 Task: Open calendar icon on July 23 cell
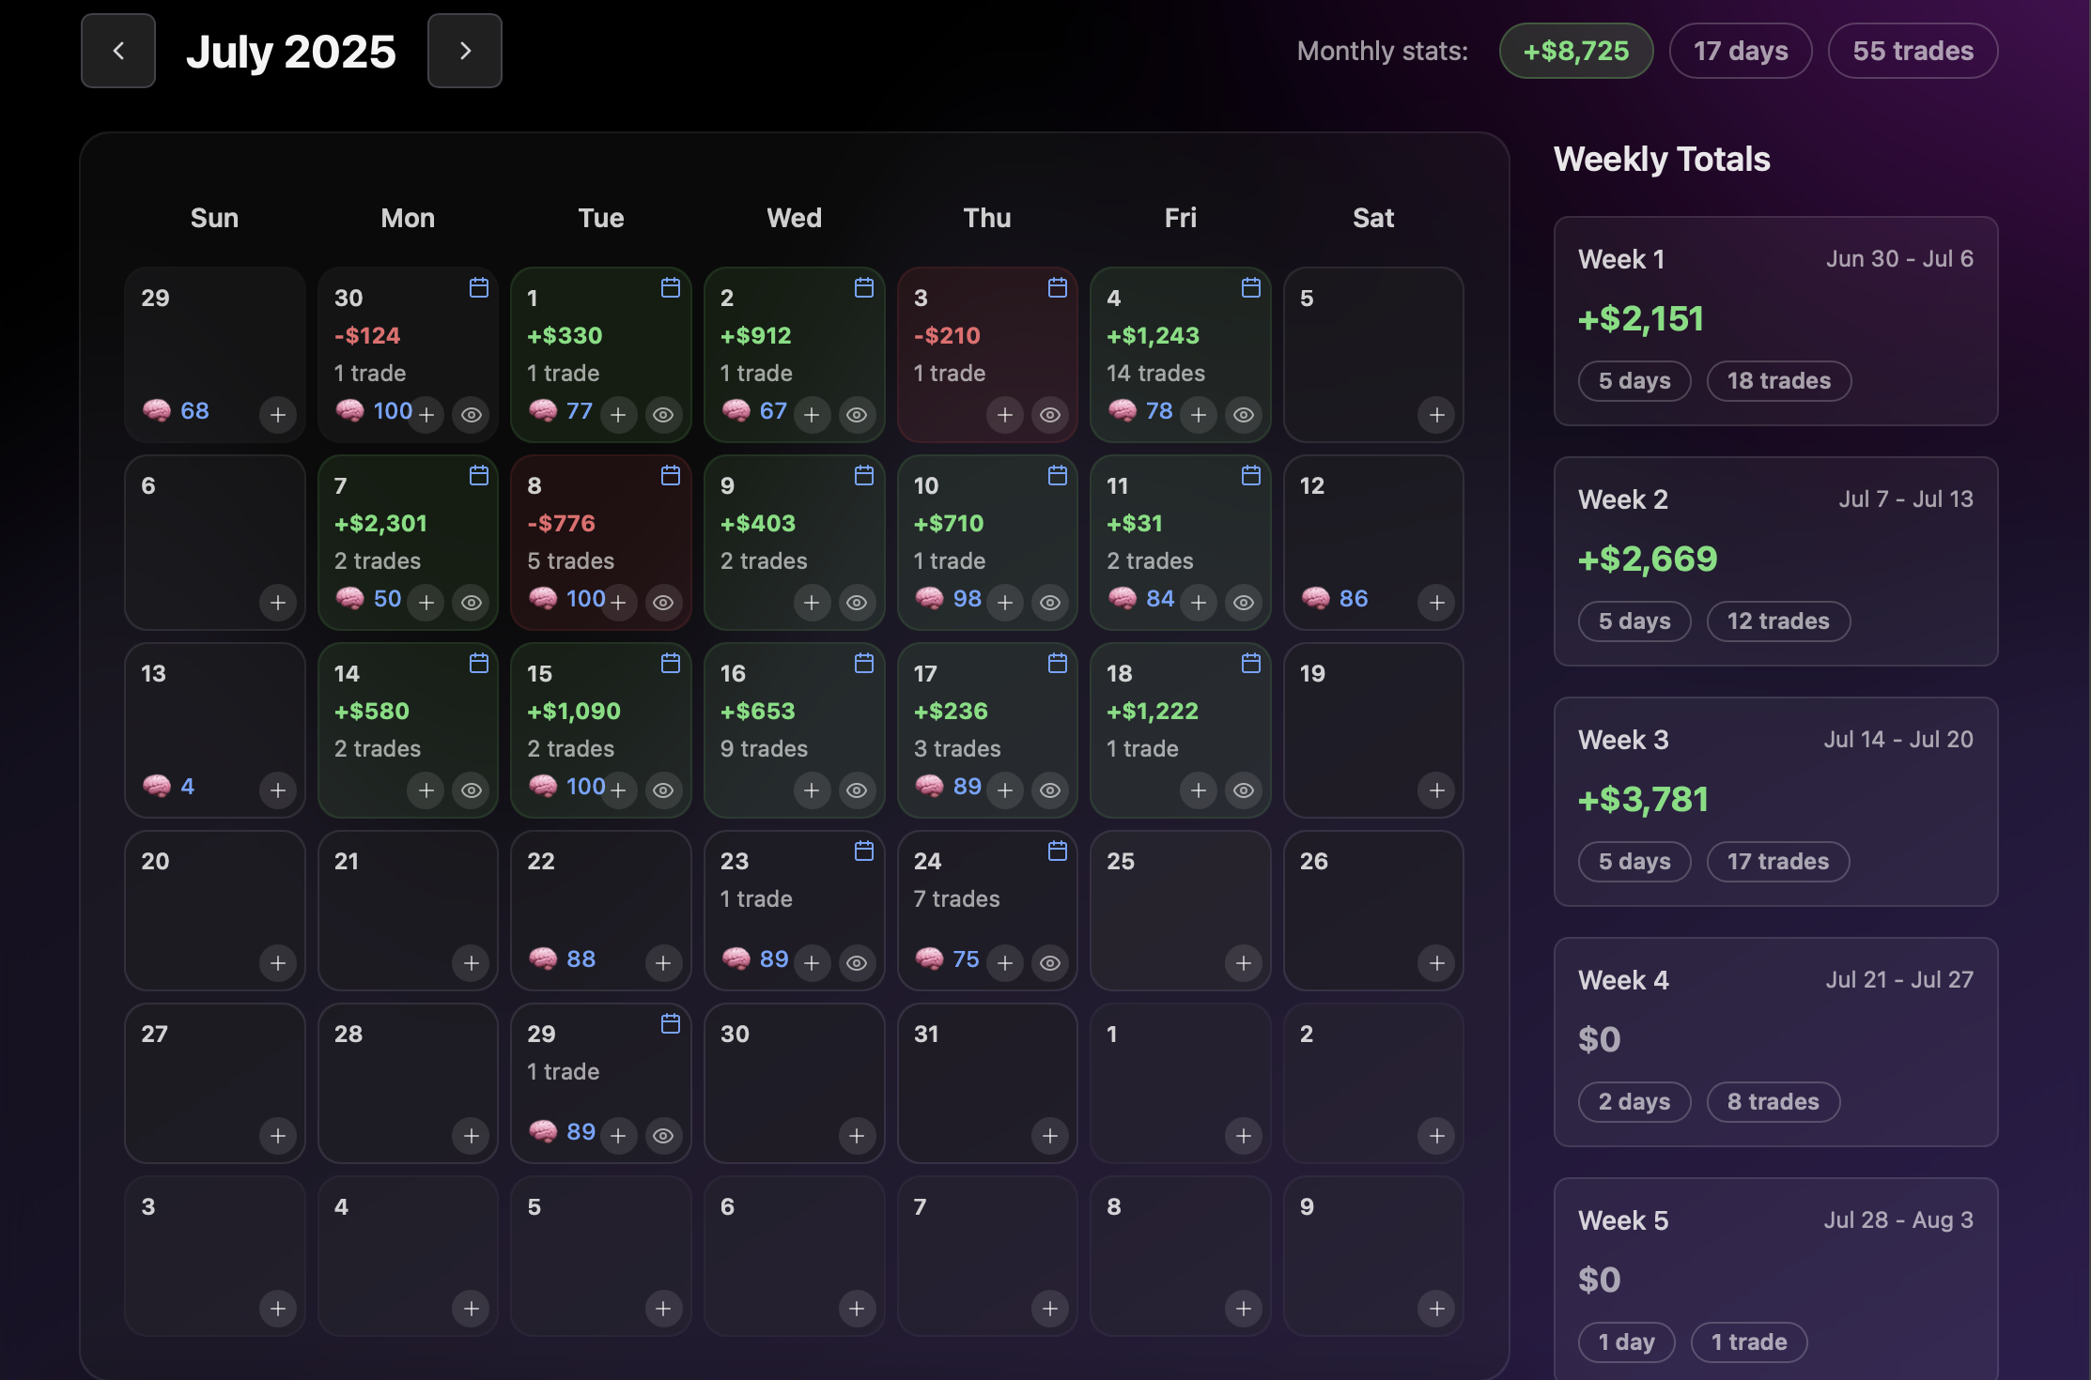point(864,851)
